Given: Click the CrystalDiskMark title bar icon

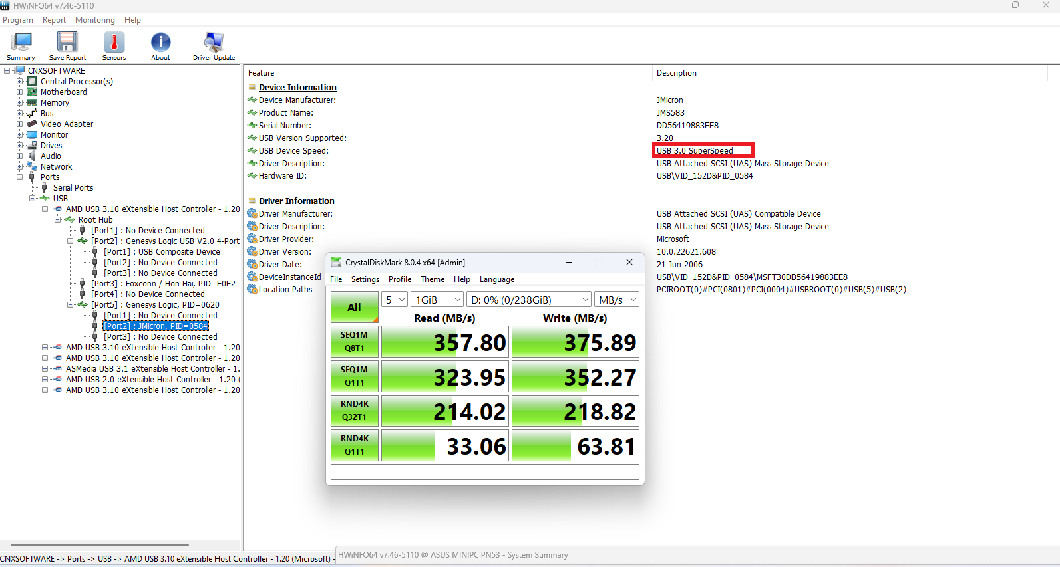Looking at the screenshot, I should click(x=336, y=262).
